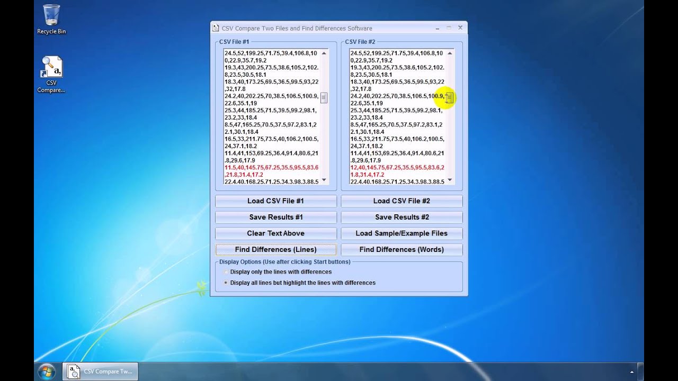Open the Windows Start menu
The width and height of the screenshot is (678, 381).
(47, 371)
